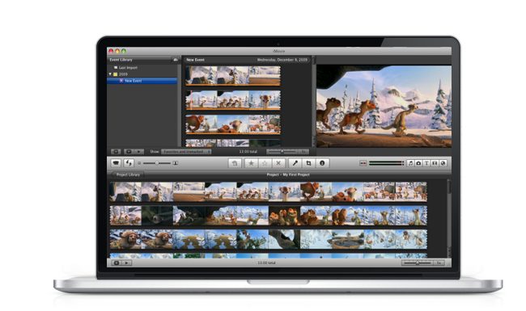Image resolution: width=526 pixels, height=311 pixels.
Task: Open the Voiceover microphone tool
Action: point(295,163)
